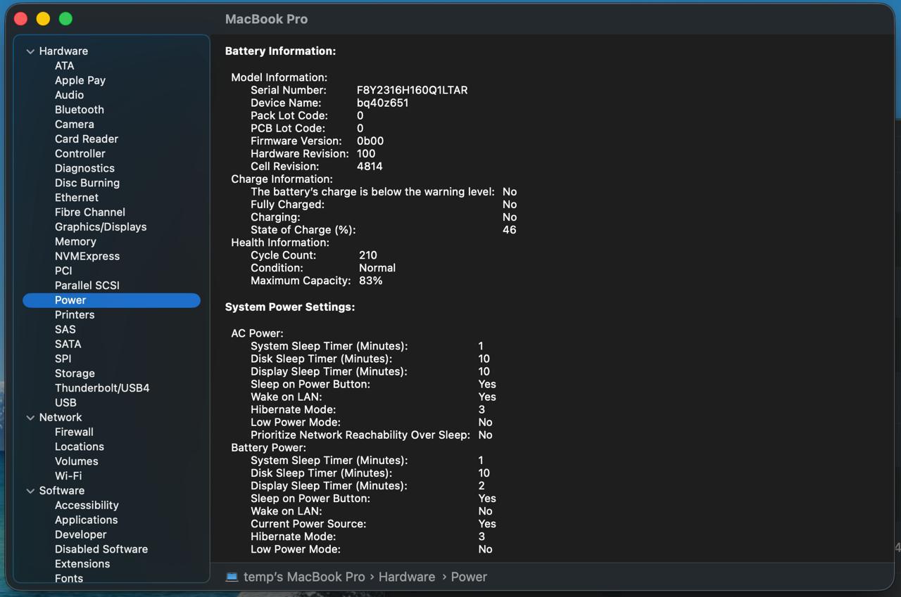
Task: Collapse the Hardware section chevron
Action: point(30,51)
